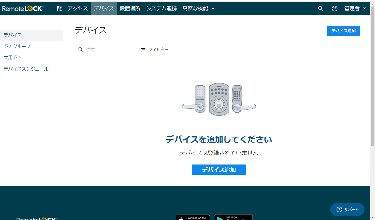The image size is (375, 220).
Task: Open the フィルター filter options
Action: (155, 50)
